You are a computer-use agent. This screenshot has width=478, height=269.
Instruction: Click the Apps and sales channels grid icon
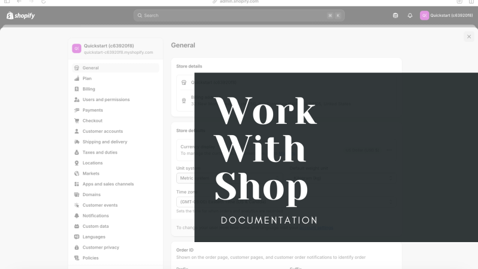tap(76, 184)
